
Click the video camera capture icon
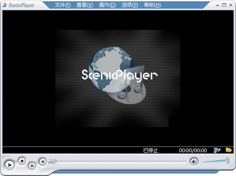tap(217, 150)
